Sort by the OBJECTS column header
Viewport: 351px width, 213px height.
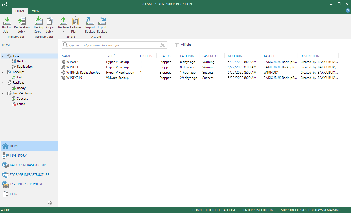(x=146, y=56)
